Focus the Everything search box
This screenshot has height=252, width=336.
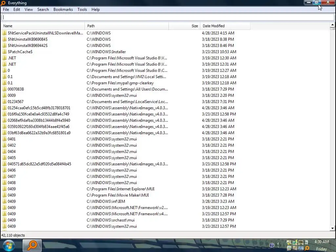(x=168, y=17)
